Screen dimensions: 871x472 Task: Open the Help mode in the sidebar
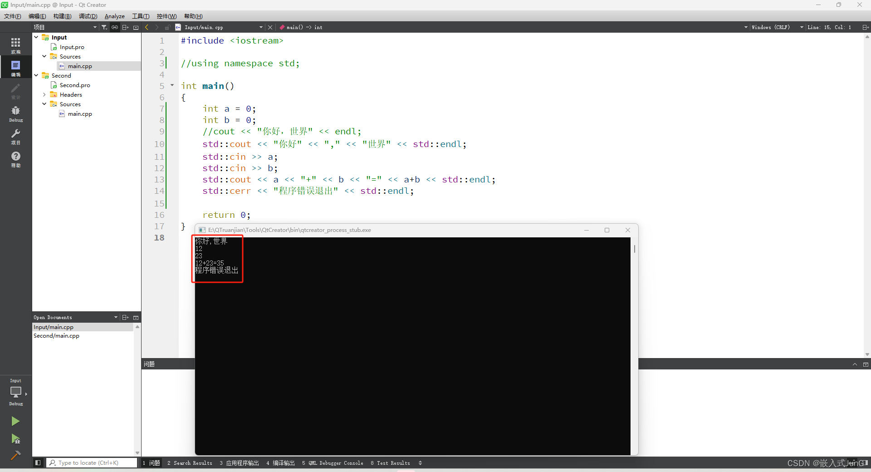tap(16, 158)
